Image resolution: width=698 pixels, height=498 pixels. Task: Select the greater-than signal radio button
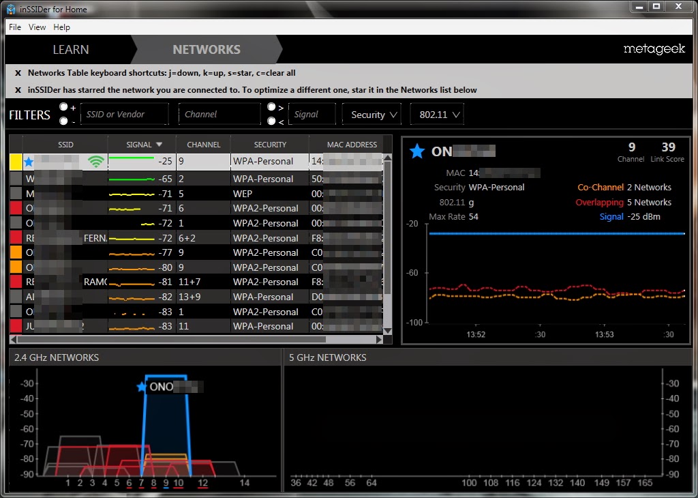pos(271,107)
